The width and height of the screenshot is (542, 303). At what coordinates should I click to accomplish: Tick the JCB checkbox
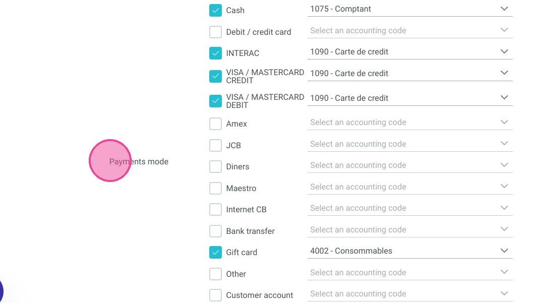pos(215,146)
